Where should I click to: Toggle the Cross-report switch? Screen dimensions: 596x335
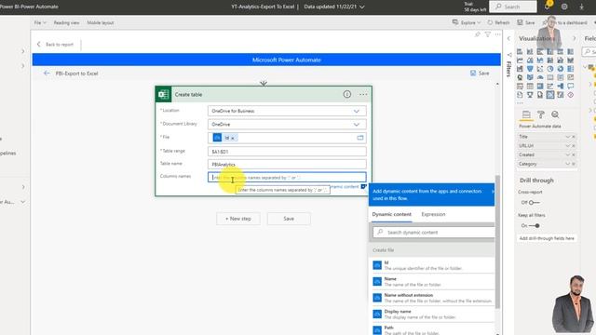coord(534,203)
